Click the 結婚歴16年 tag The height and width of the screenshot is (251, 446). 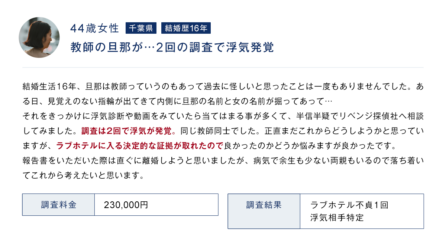pos(186,28)
